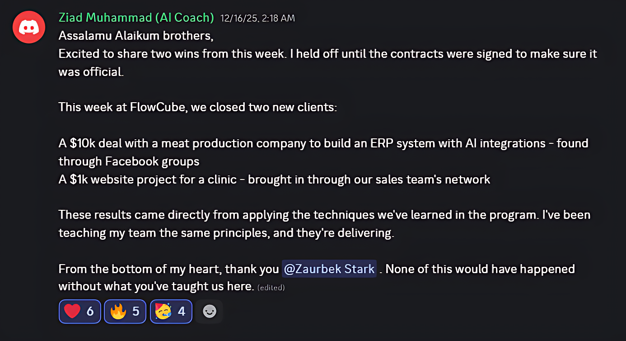The height and width of the screenshot is (341, 626).
Task: Toggle the fire reaction with 5 votes
Action: 125,311
